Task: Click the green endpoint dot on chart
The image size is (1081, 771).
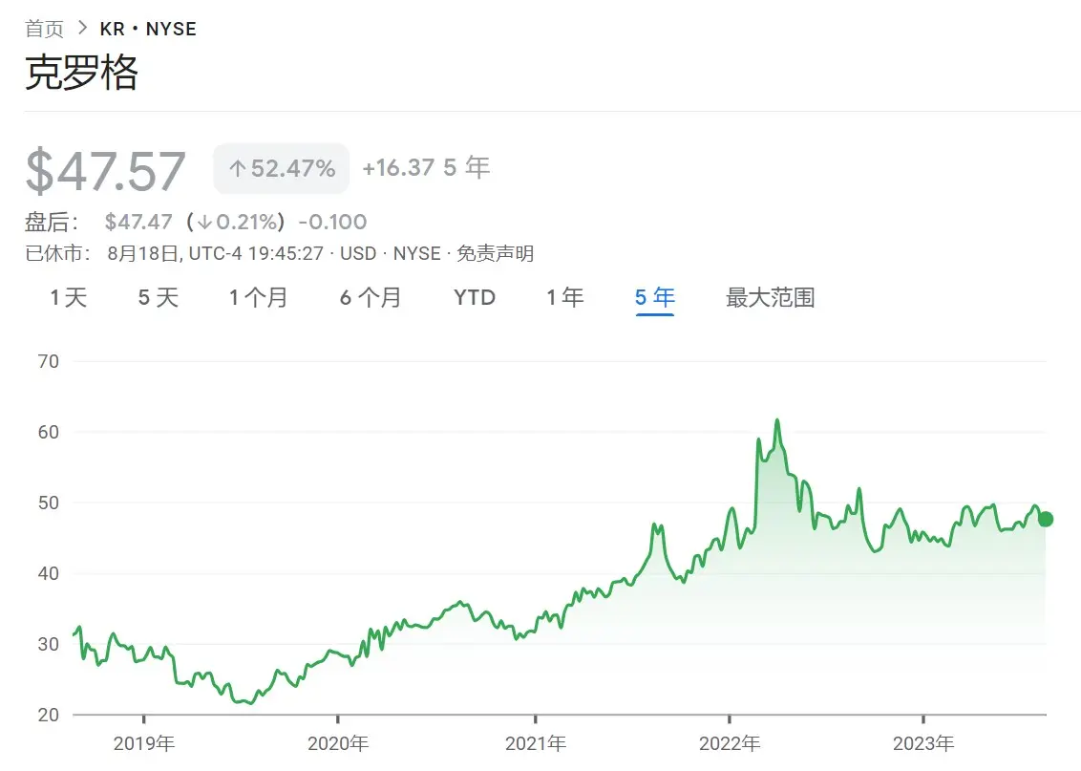Action: point(1045,520)
